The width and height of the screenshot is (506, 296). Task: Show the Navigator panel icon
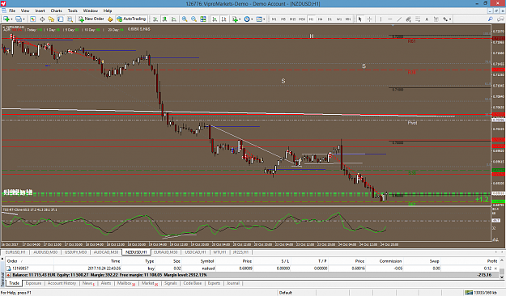51,19
